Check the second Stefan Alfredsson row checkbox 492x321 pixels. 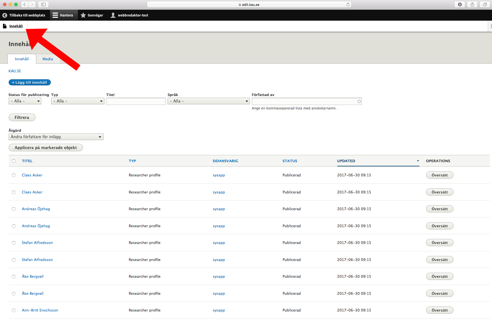point(14,260)
